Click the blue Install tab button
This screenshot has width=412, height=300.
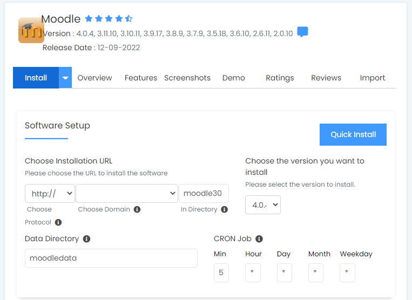[x=36, y=78]
